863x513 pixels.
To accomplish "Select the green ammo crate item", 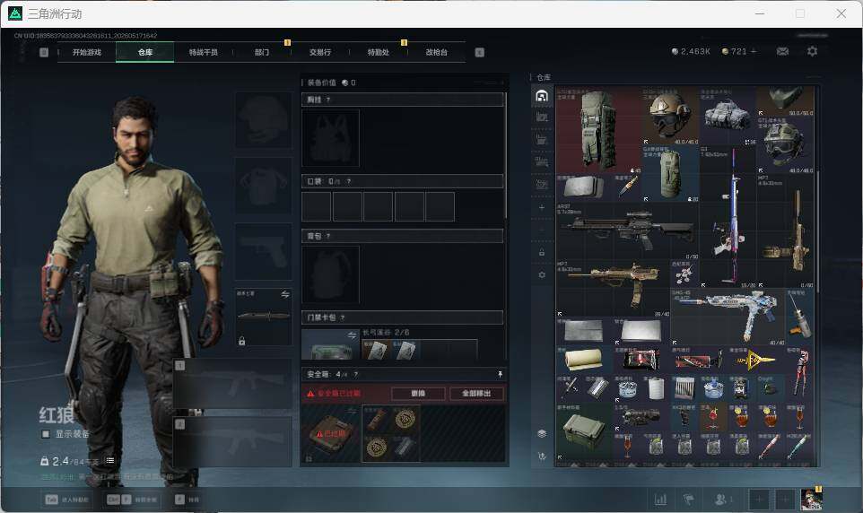I will (x=585, y=431).
